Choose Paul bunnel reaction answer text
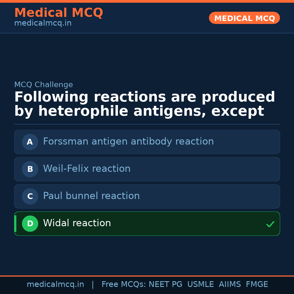Viewport: 294px width, 294px height. 91,196
